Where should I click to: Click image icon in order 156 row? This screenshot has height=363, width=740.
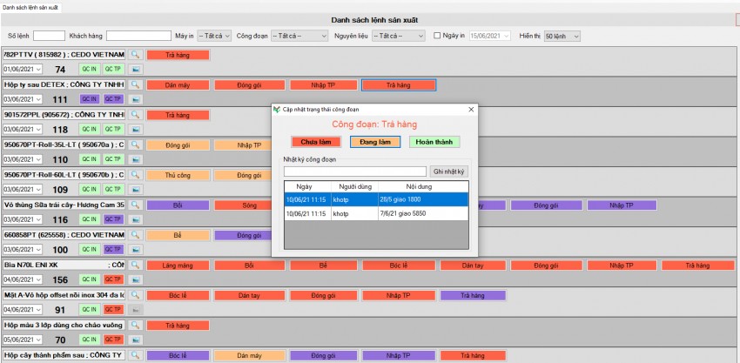tap(136, 279)
